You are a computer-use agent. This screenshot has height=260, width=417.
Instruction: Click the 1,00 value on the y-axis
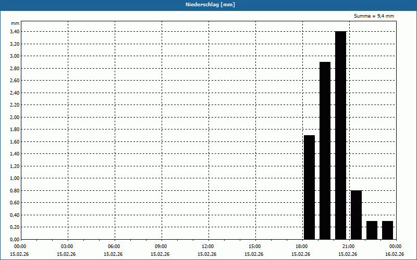click(15, 178)
